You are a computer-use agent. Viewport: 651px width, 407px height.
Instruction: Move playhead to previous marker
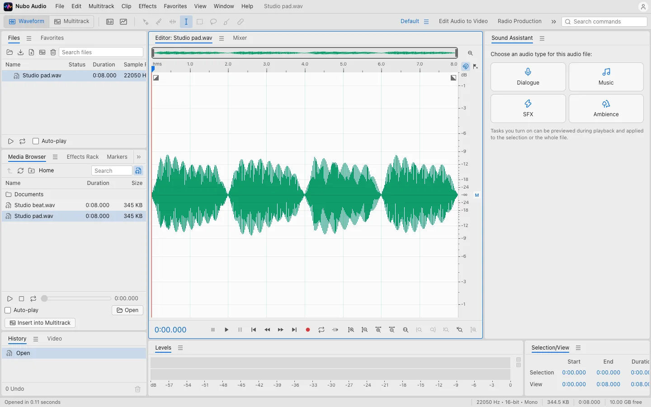[x=254, y=330]
